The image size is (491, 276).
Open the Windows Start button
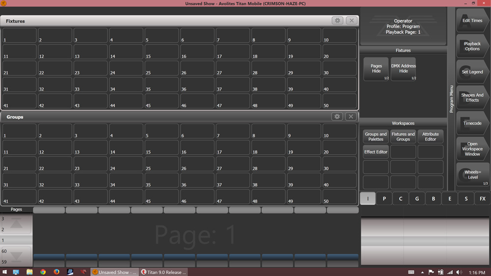4,272
